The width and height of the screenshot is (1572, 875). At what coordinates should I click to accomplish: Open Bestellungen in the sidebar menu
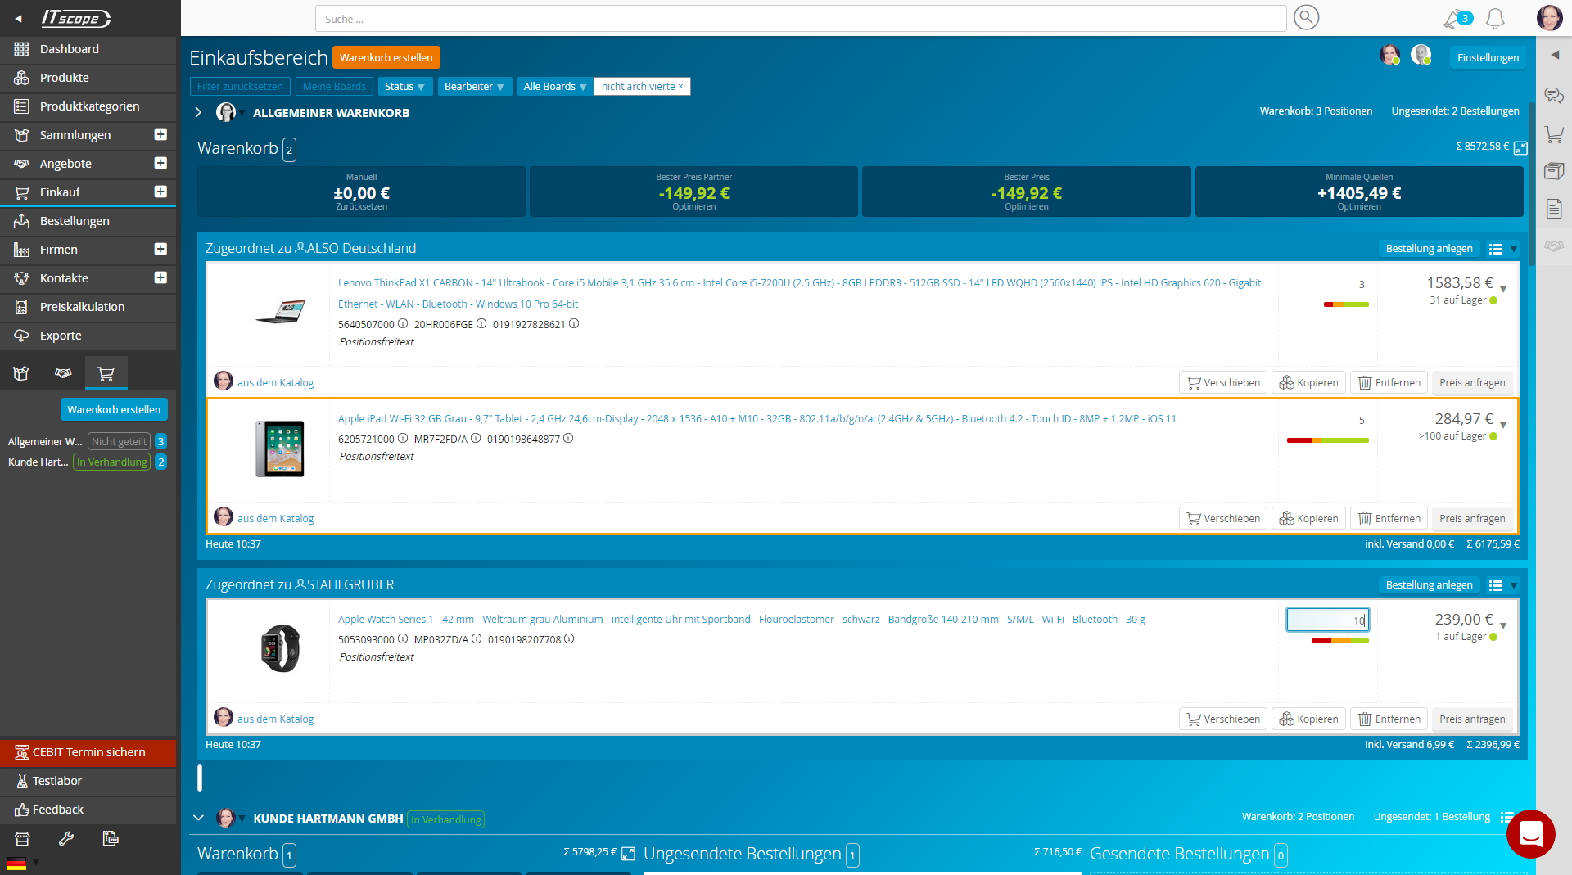(x=75, y=221)
